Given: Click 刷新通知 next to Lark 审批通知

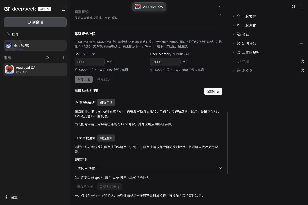Looking at the screenshot, I should coord(106,138).
